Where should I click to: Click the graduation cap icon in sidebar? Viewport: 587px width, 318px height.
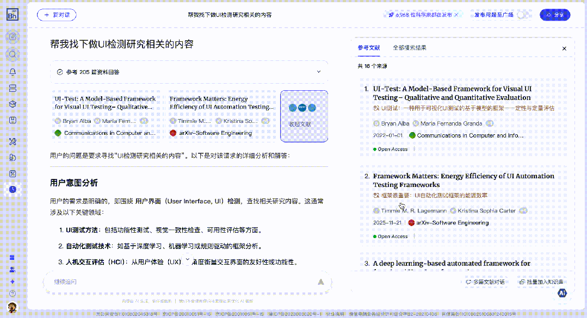[x=13, y=104]
